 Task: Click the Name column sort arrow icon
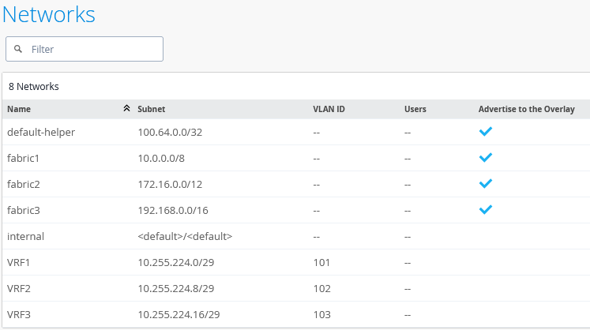coord(127,108)
